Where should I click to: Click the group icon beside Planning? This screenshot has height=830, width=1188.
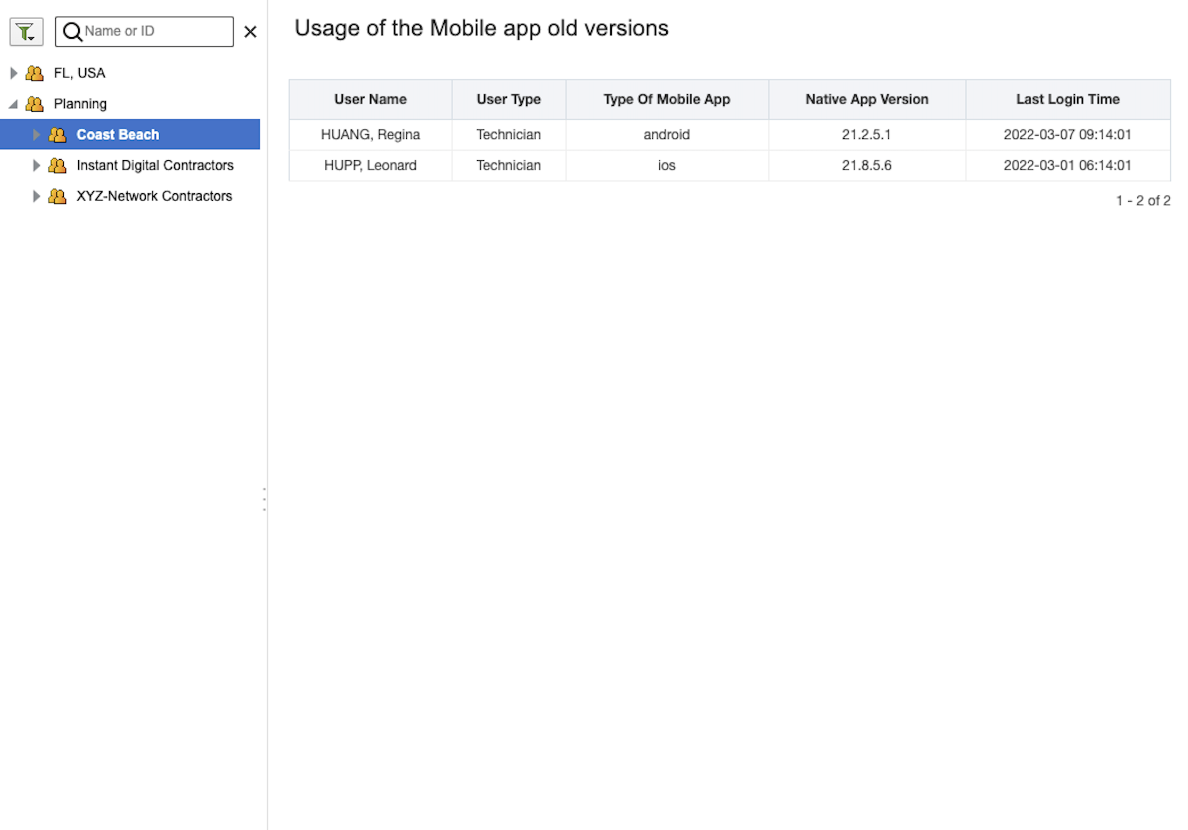point(34,104)
